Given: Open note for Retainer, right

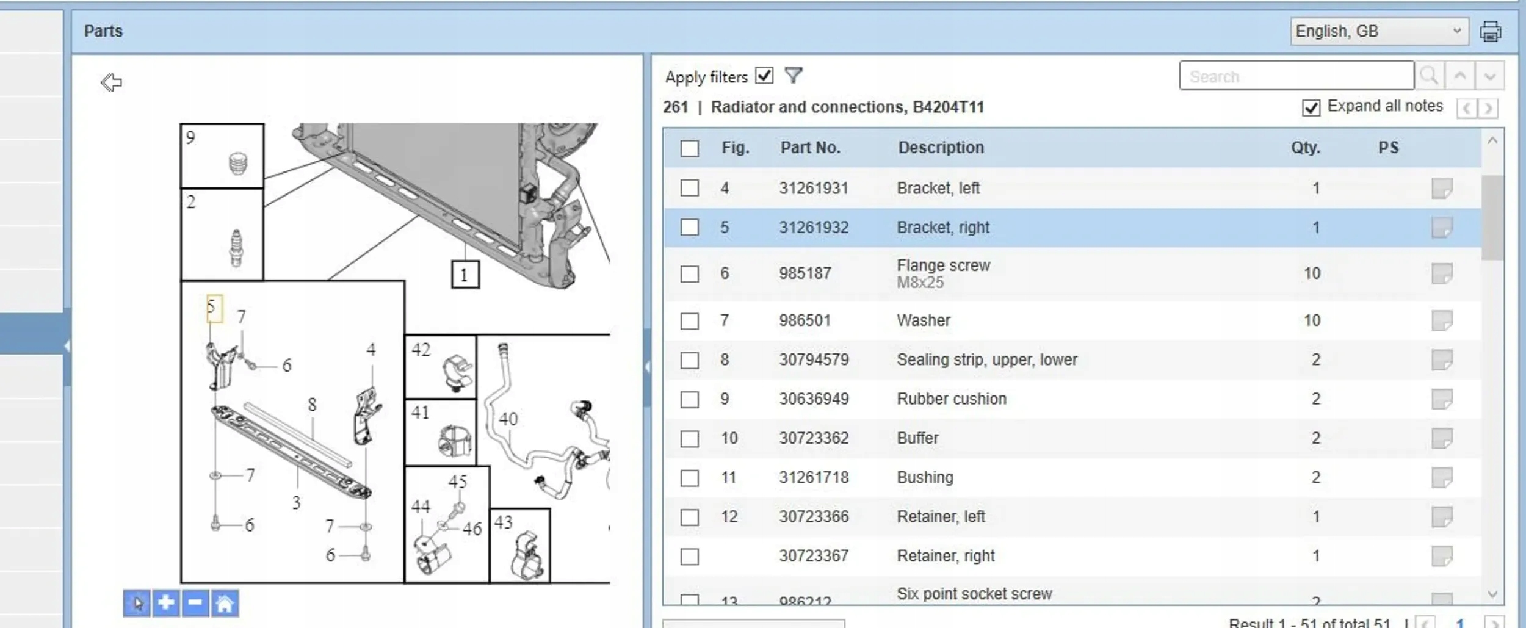Looking at the screenshot, I should pos(1441,556).
